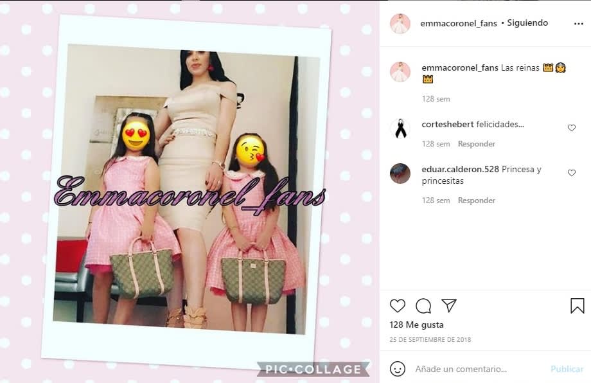This screenshot has height=383, width=591.
Task: Open the comment speech bubble icon
Action: [x=423, y=306]
